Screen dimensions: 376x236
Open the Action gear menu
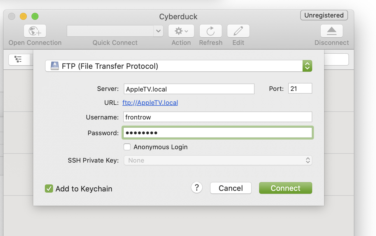tap(181, 31)
